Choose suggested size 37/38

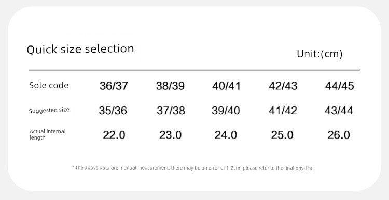[171, 111]
